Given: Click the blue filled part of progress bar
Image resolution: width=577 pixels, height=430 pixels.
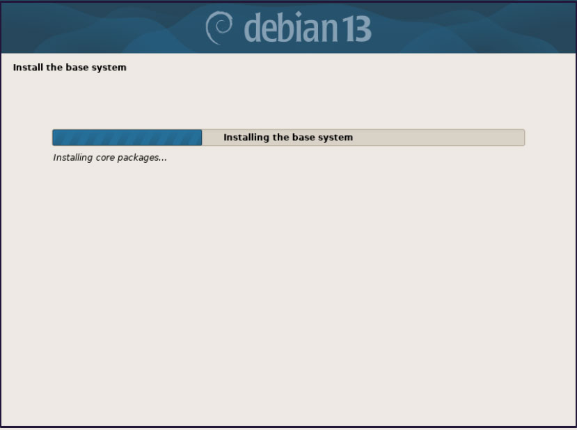Looking at the screenshot, I should (x=127, y=137).
